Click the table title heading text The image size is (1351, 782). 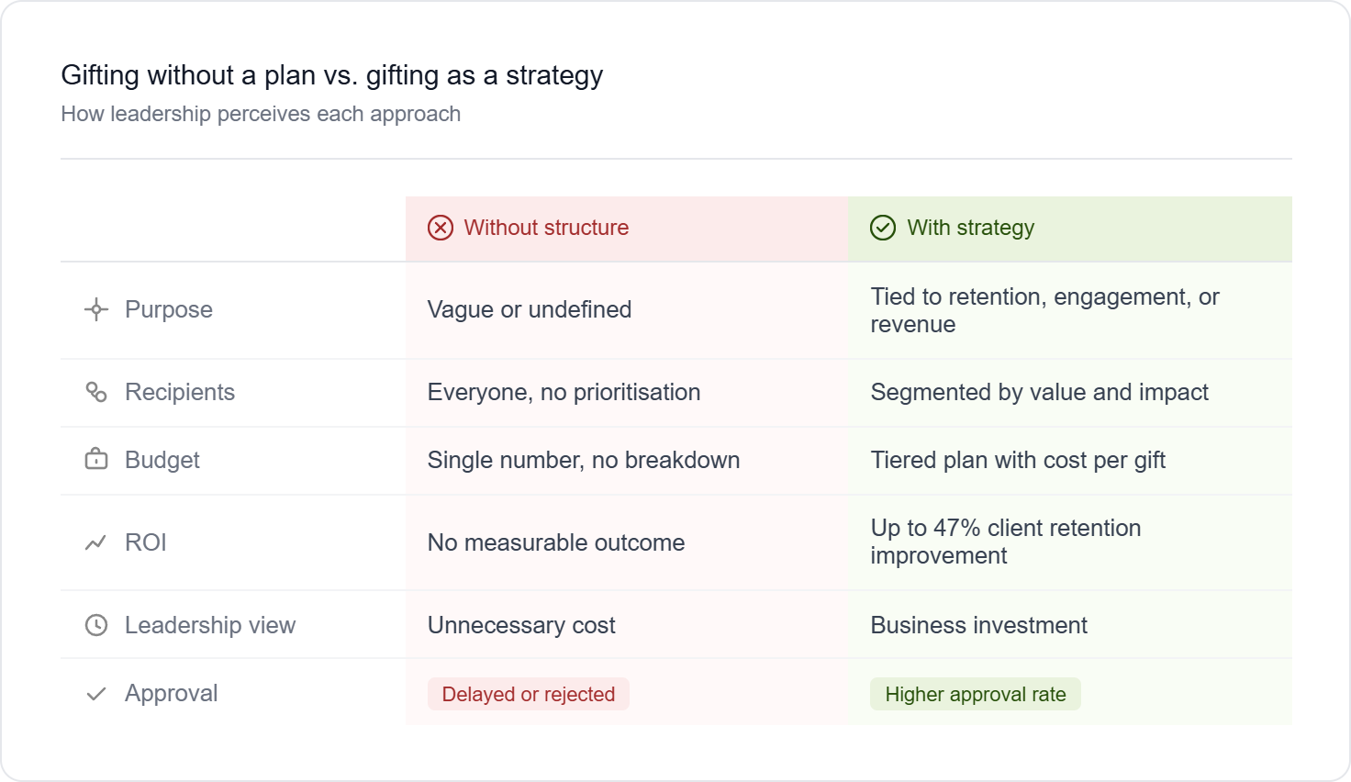(332, 75)
